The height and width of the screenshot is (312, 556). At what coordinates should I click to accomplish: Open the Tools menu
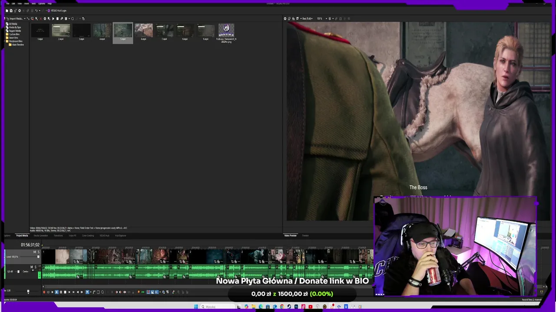[x=33, y=3]
